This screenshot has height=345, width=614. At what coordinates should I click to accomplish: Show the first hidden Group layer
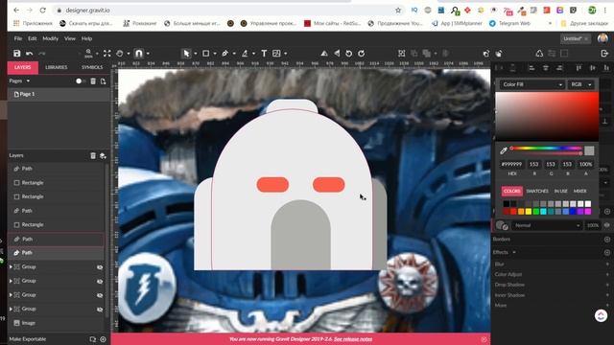pos(100,267)
